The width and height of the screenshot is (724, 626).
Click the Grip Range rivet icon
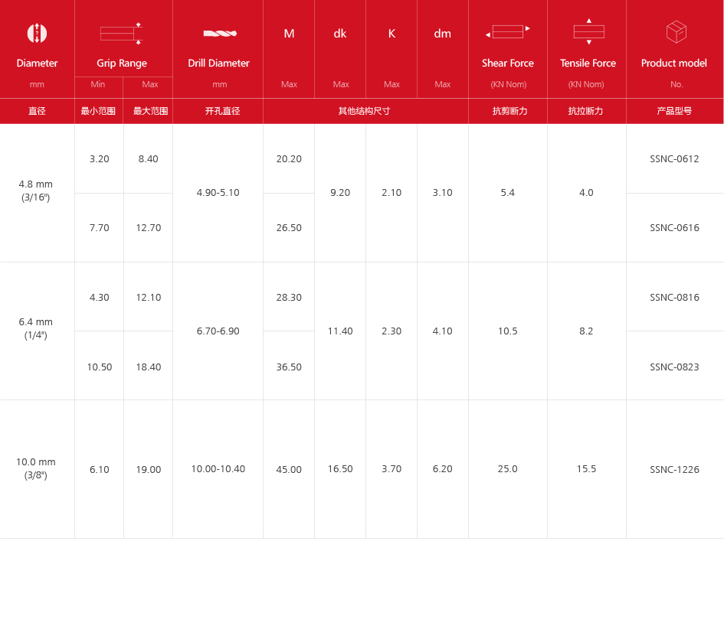pyautogui.click(x=121, y=33)
